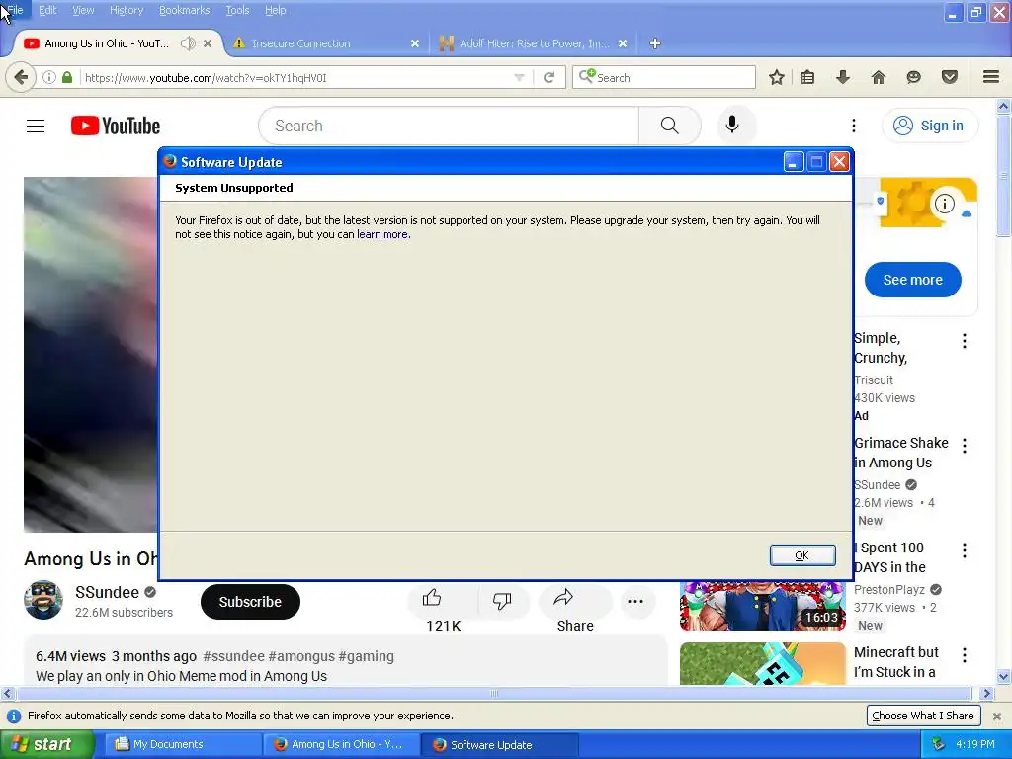Click the green padlock security icon
This screenshot has width=1012, height=759.
(67, 77)
